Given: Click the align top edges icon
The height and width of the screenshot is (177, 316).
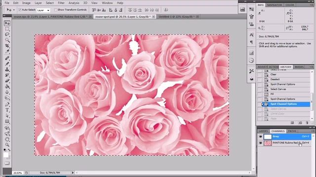Looking at the screenshot, I should pyautogui.click(x=94, y=10).
